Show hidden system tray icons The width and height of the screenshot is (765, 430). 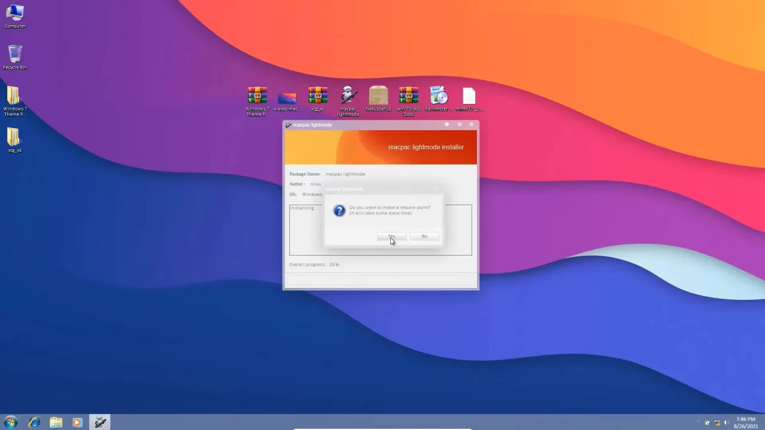pyautogui.click(x=697, y=423)
